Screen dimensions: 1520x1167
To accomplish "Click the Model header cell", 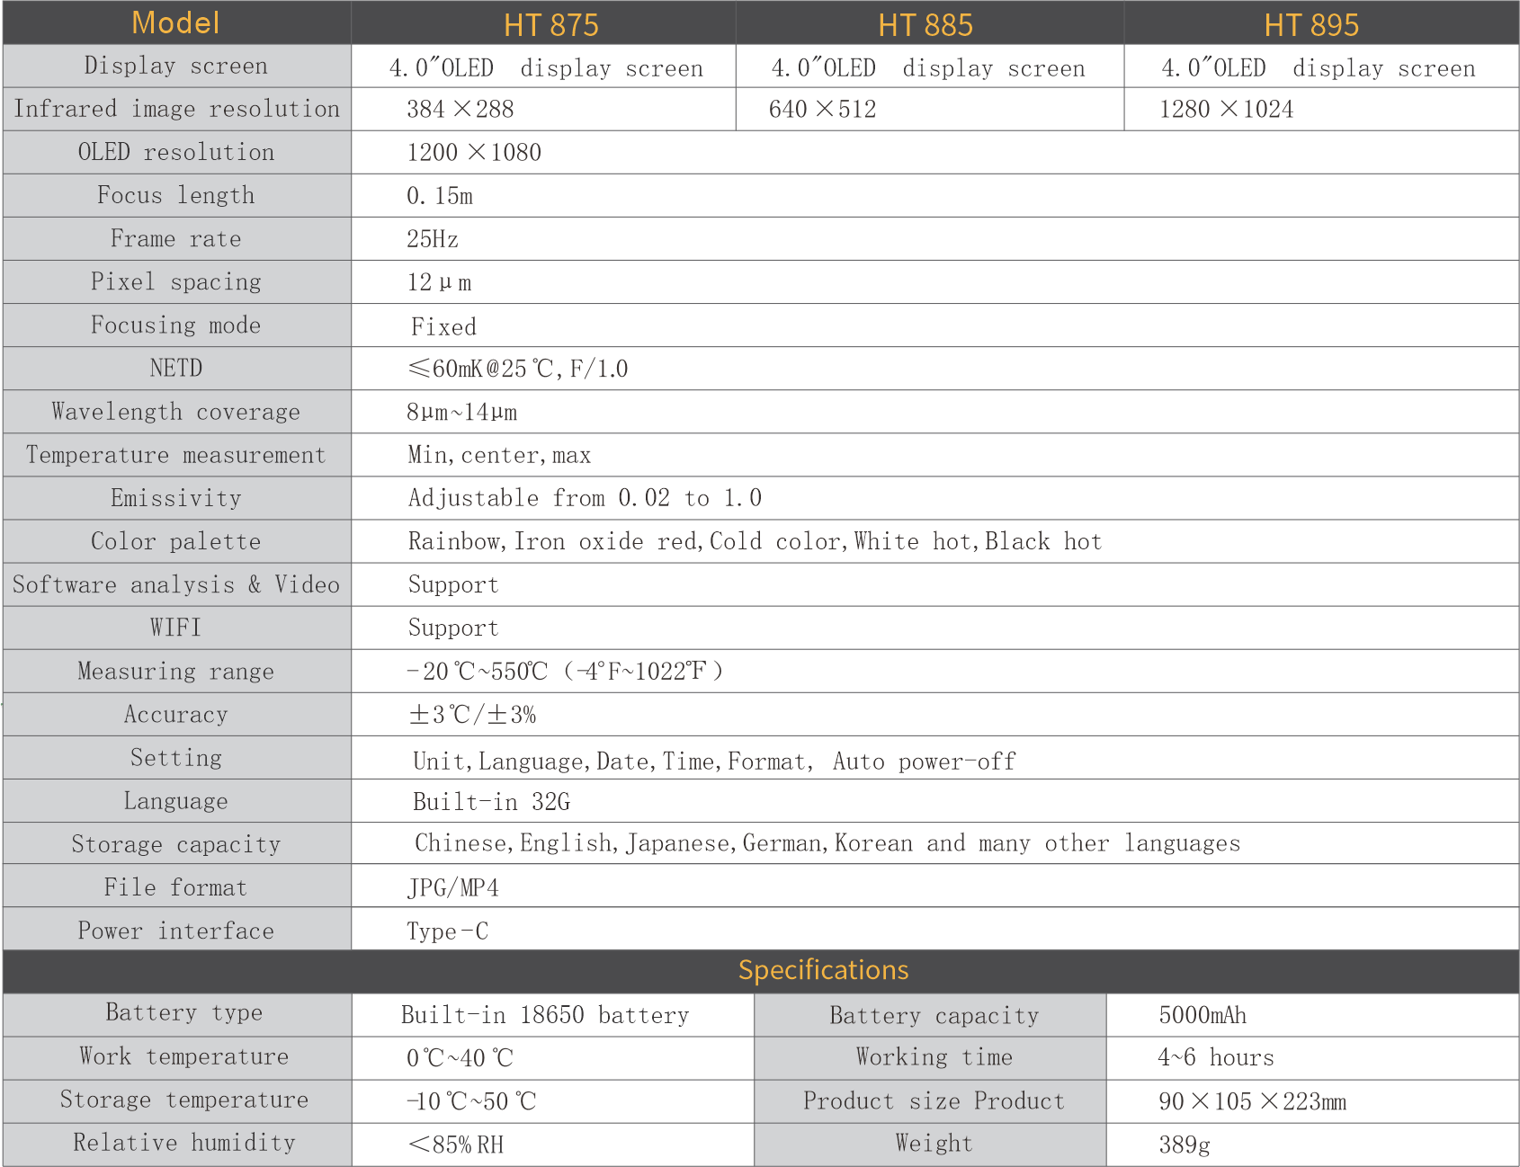I will click(x=176, y=22).
